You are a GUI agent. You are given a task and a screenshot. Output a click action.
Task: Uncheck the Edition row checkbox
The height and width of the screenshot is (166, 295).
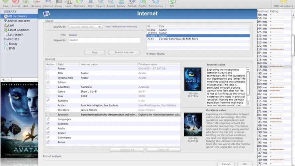[48, 82]
